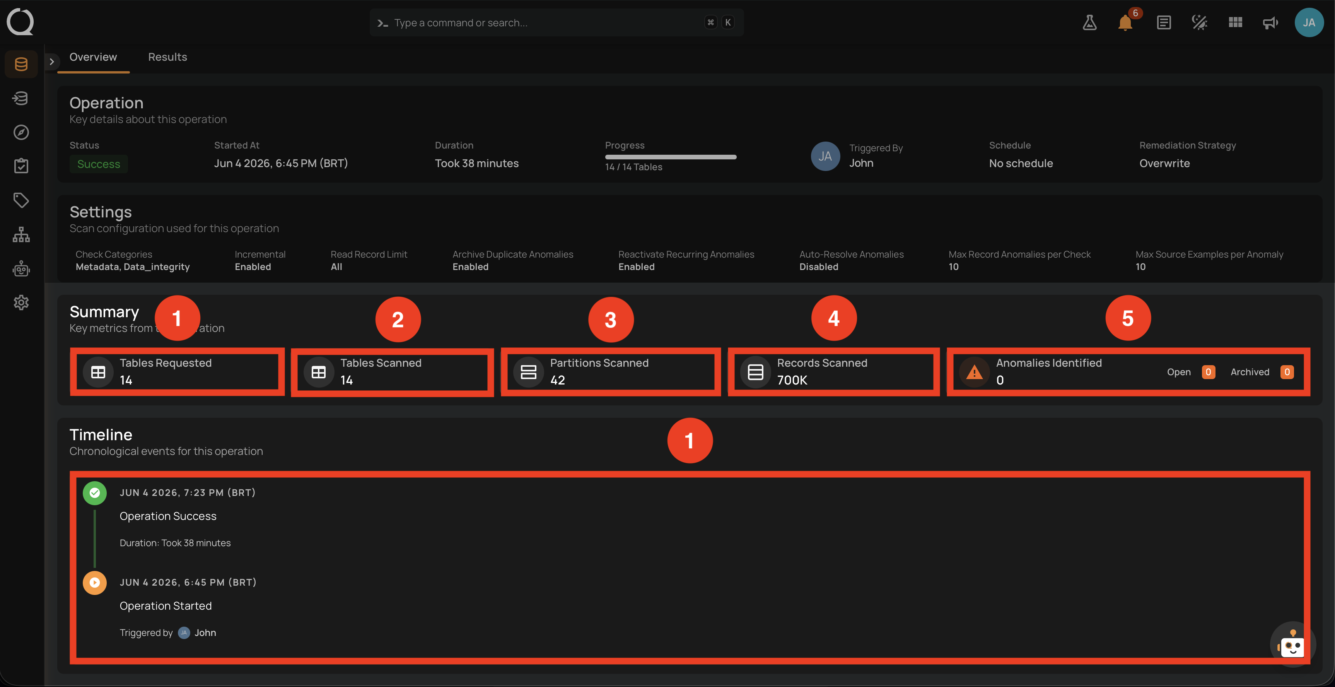Click the '14 / 14 Tables' progress text
The width and height of the screenshot is (1335, 687).
tap(633, 167)
